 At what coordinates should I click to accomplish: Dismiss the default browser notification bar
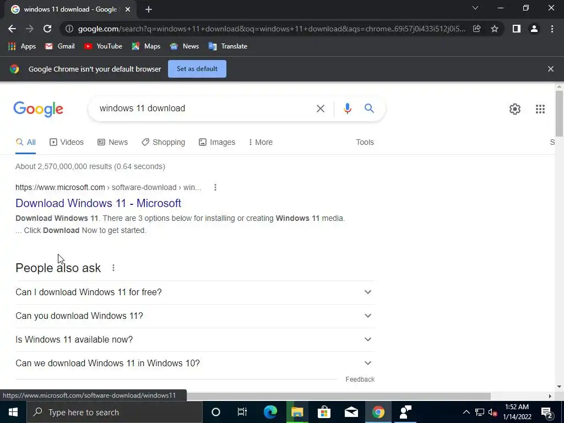551,69
